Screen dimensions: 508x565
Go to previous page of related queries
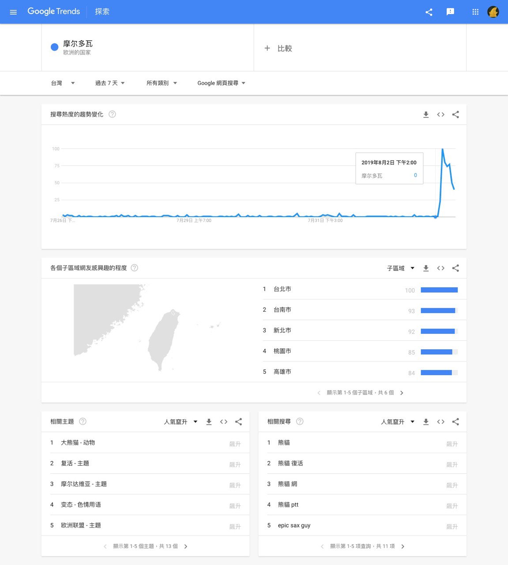click(322, 546)
